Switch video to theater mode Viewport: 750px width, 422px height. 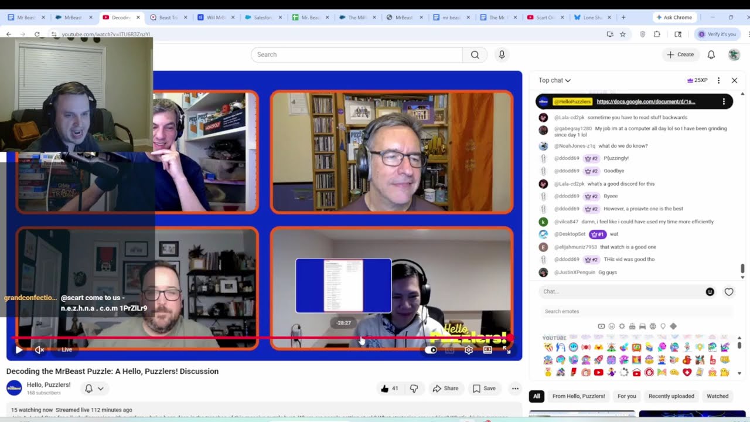coord(487,350)
